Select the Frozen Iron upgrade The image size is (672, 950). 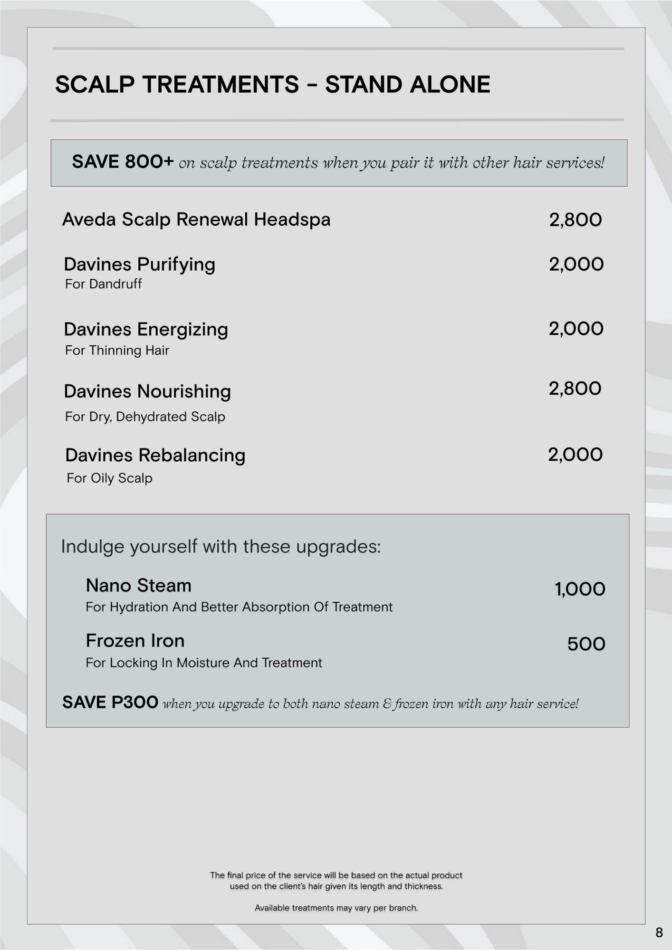click(x=135, y=641)
